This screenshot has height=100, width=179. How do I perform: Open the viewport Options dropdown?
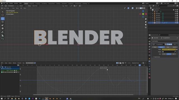[144, 6]
